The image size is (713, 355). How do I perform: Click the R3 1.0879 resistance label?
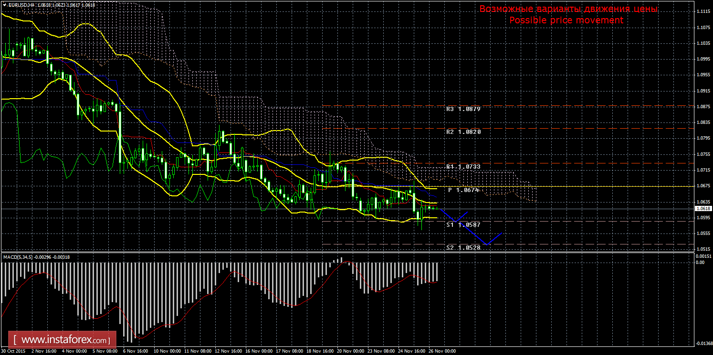tap(463, 109)
